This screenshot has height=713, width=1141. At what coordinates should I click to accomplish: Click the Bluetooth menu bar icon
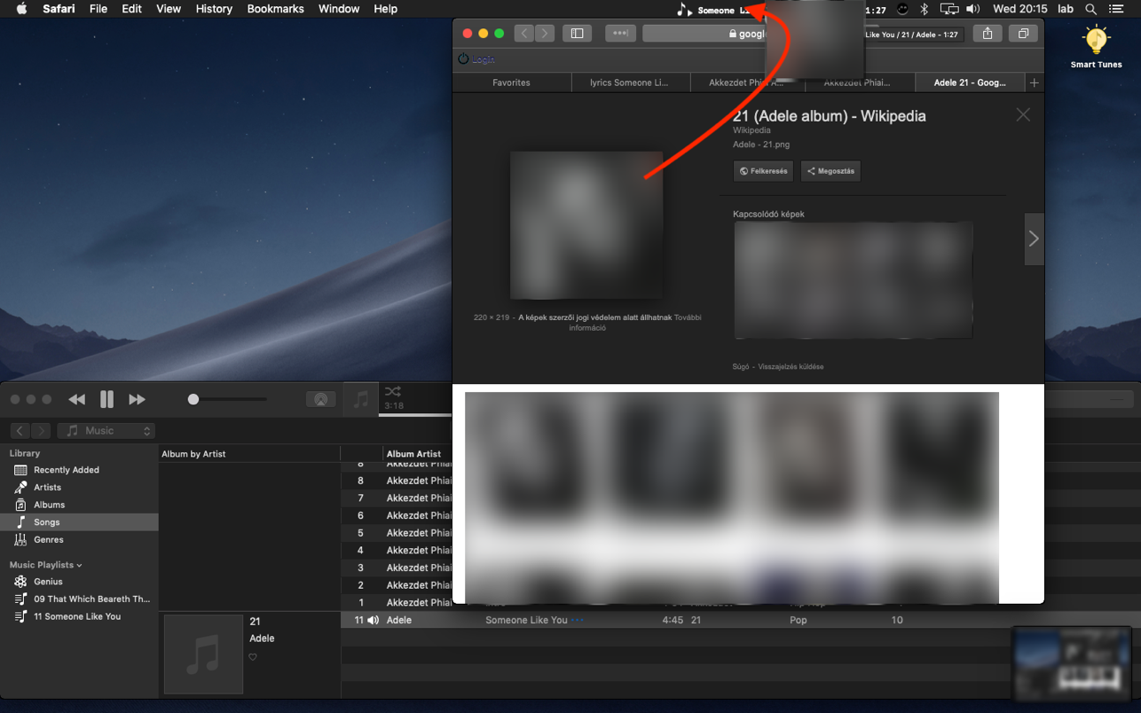924,9
